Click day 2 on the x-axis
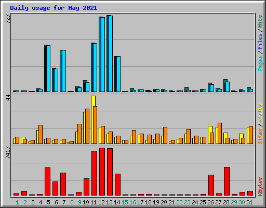 tap(25, 202)
